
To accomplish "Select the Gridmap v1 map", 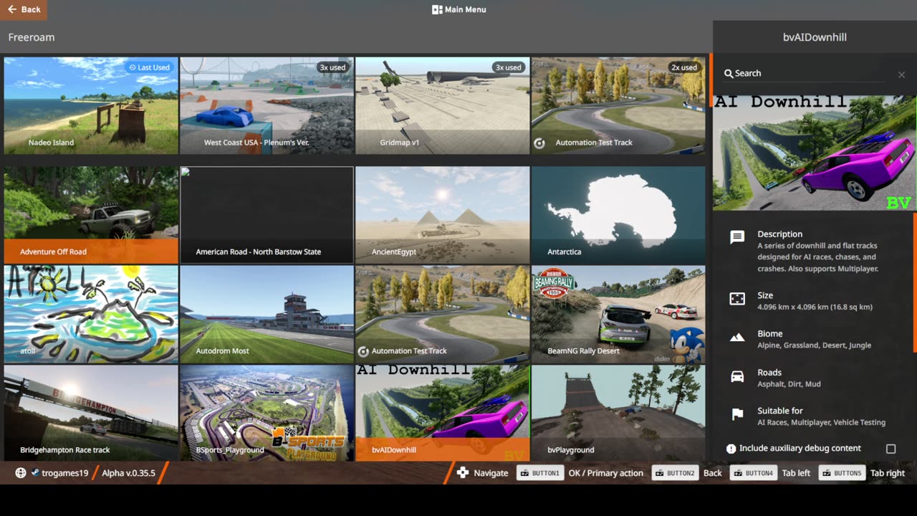I will (443, 105).
